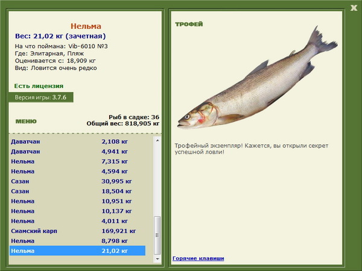Select the Нельма 10,137 кг row
This screenshot has width=362, height=271.
click(x=78, y=211)
